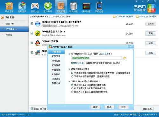The image size is (159, 117).
Task: Switch to 手机必备 settings tab
Action: click(56, 83)
